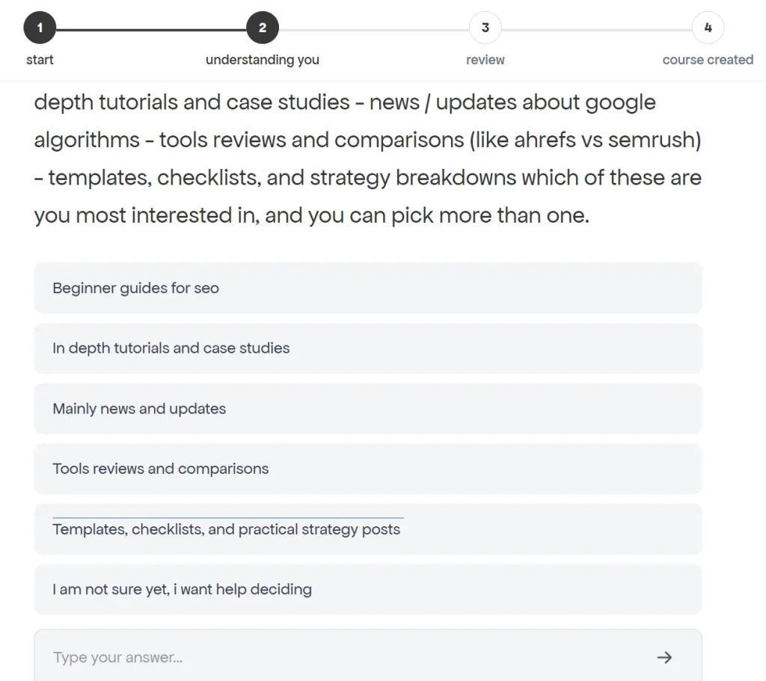Switch to the "review" step label

485,60
